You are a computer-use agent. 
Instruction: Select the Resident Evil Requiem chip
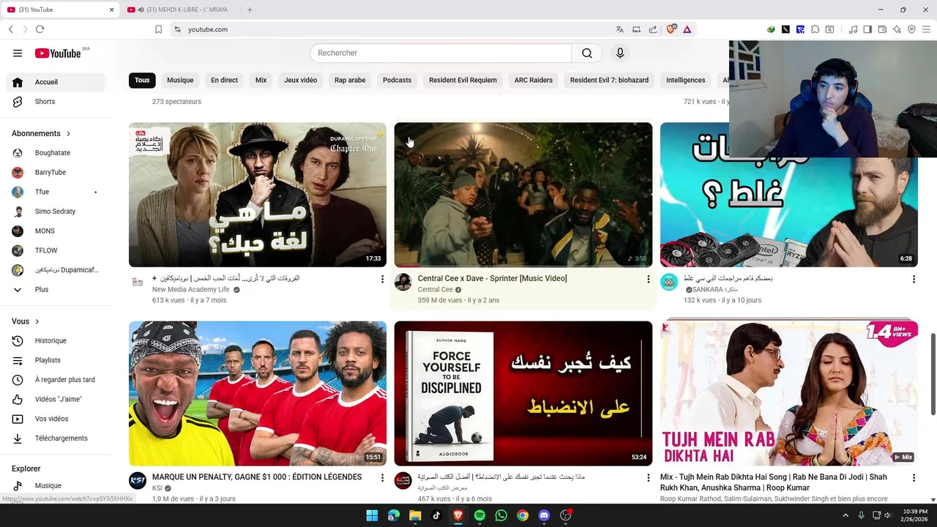click(463, 80)
